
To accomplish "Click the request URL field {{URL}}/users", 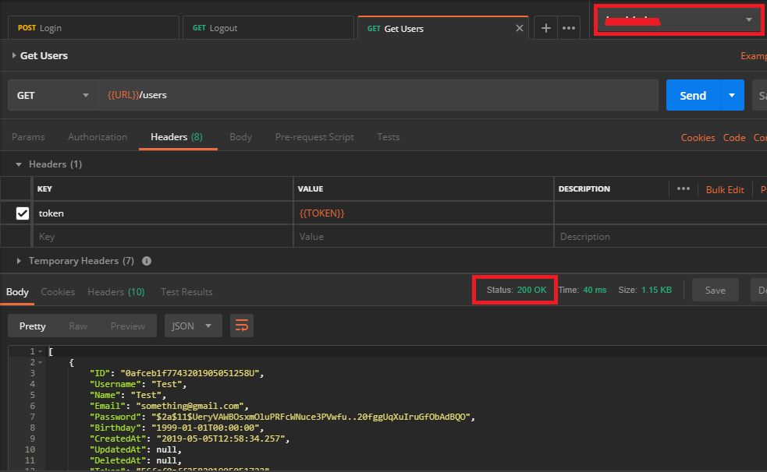I will (x=378, y=95).
